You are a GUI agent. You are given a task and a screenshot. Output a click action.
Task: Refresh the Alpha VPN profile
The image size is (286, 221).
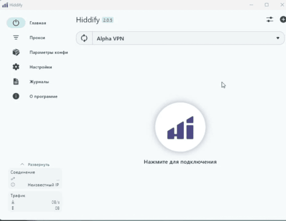[x=84, y=38]
